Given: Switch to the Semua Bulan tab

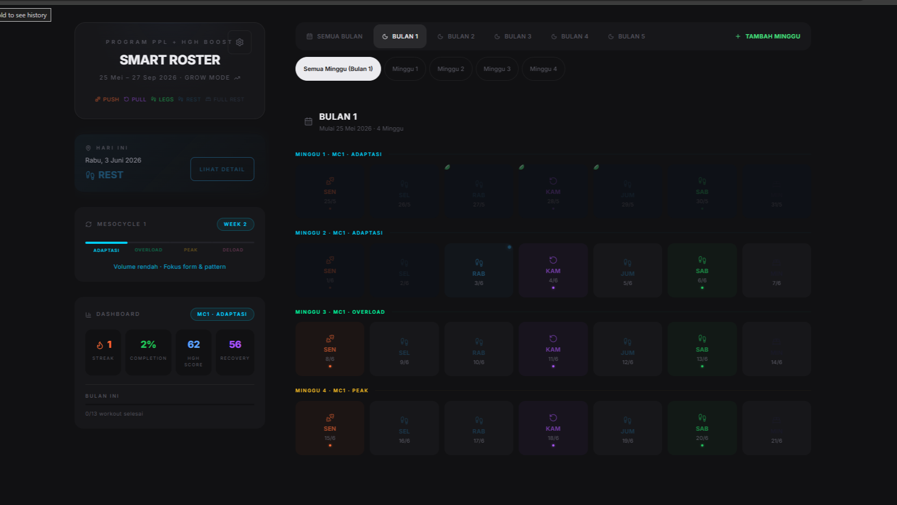Looking at the screenshot, I should tap(334, 36).
